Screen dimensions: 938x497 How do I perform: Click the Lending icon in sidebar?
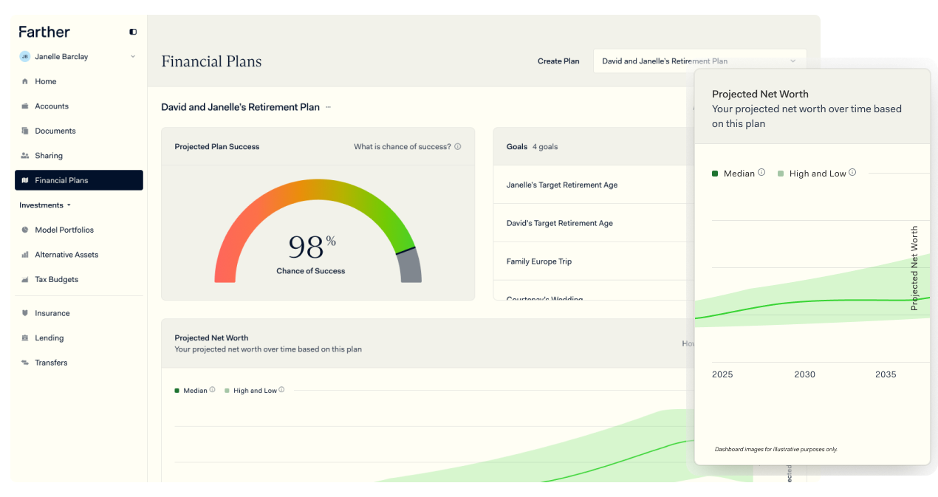click(25, 338)
